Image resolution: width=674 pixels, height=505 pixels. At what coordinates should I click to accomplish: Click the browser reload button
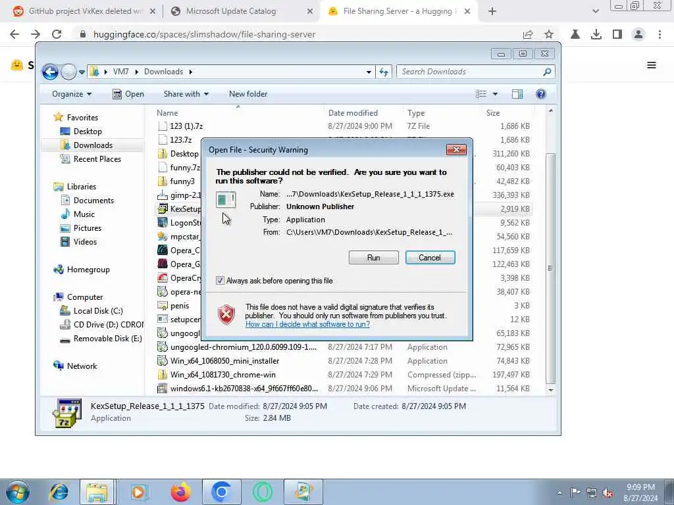tap(57, 34)
